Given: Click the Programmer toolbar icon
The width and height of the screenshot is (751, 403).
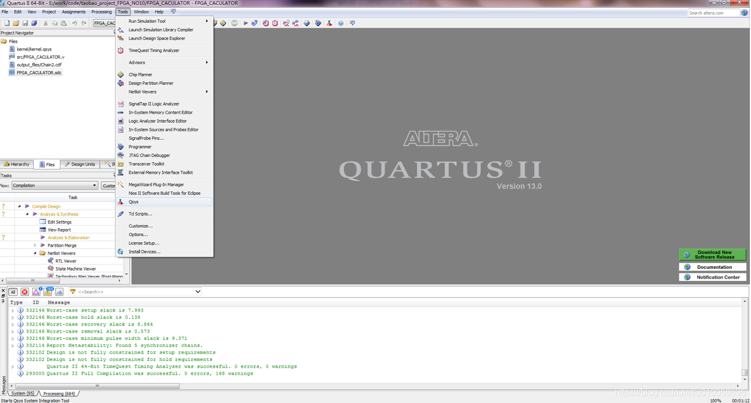Looking at the screenshot, I should (x=318, y=23).
